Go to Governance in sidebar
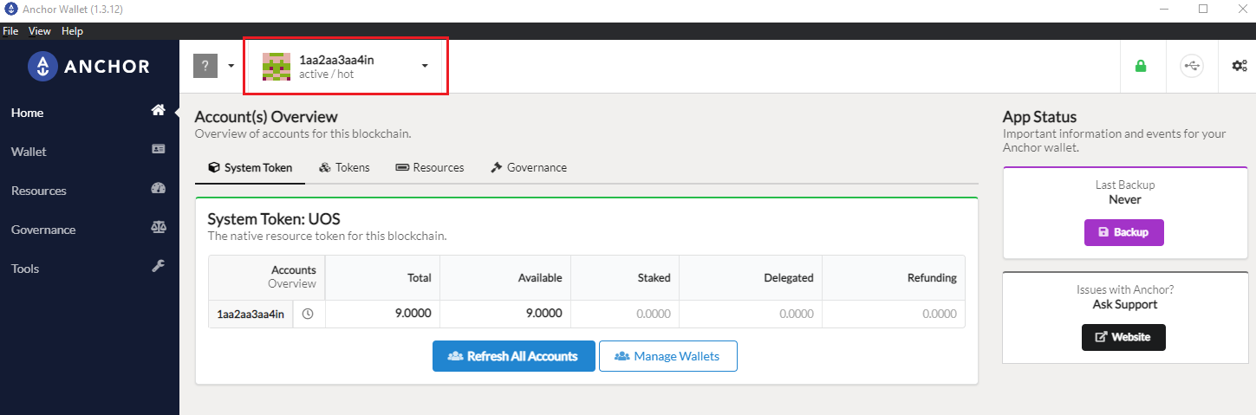 click(x=43, y=230)
